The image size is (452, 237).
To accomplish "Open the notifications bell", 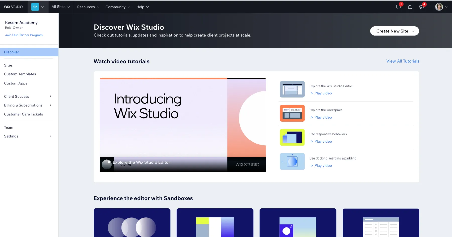I will click(x=410, y=7).
